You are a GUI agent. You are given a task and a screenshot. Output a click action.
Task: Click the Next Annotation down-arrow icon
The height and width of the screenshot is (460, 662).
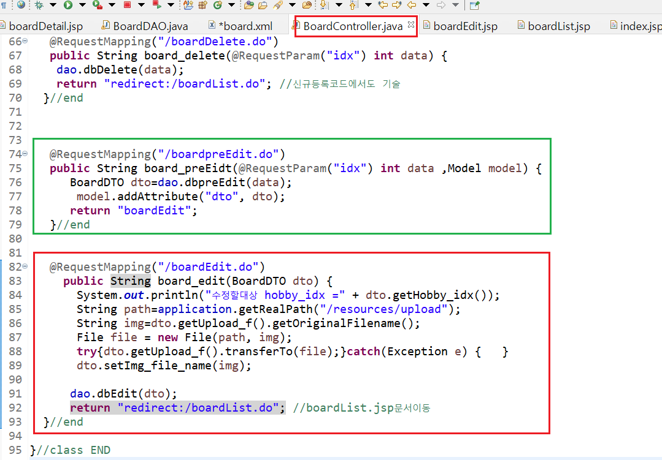click(x=324, y=5)
